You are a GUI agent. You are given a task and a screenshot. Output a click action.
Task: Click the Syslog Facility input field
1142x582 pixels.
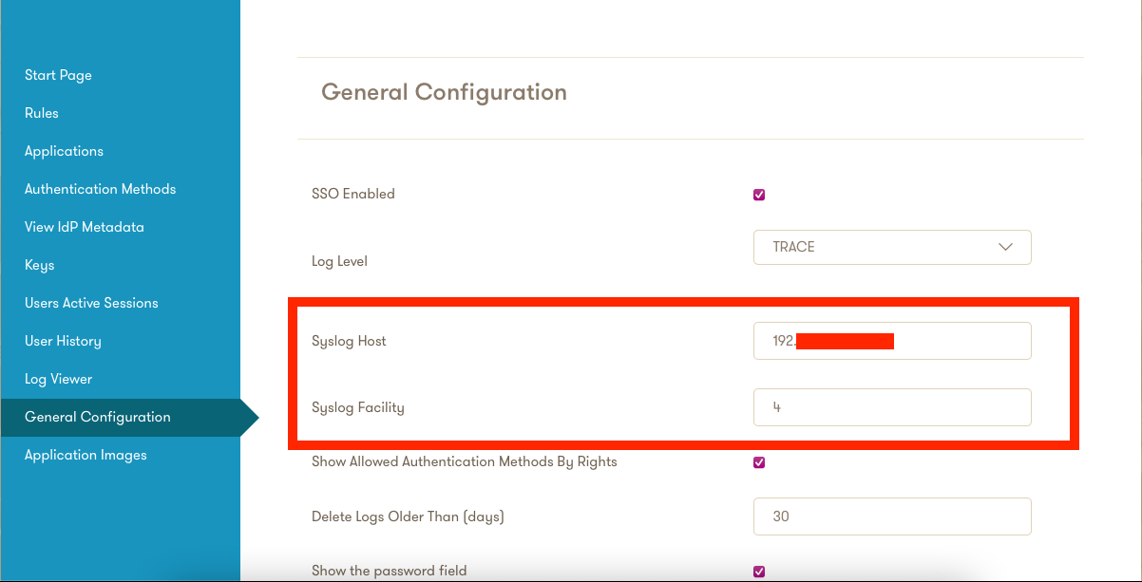coord(891,407)
